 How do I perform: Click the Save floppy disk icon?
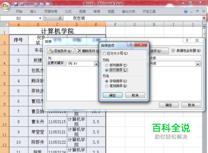click(16, 4)
